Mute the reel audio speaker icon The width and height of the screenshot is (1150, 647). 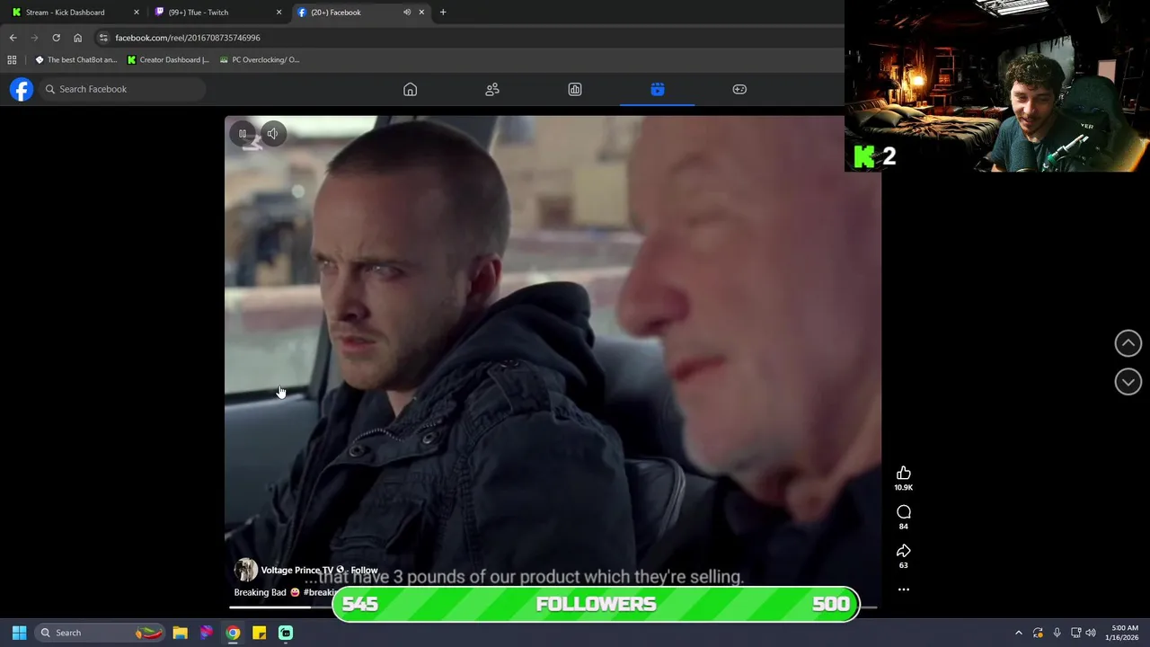pos(272,134)
